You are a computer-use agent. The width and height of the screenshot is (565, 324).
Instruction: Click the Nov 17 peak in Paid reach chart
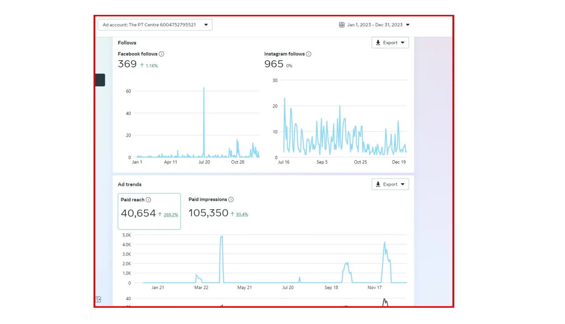point(385,244)
